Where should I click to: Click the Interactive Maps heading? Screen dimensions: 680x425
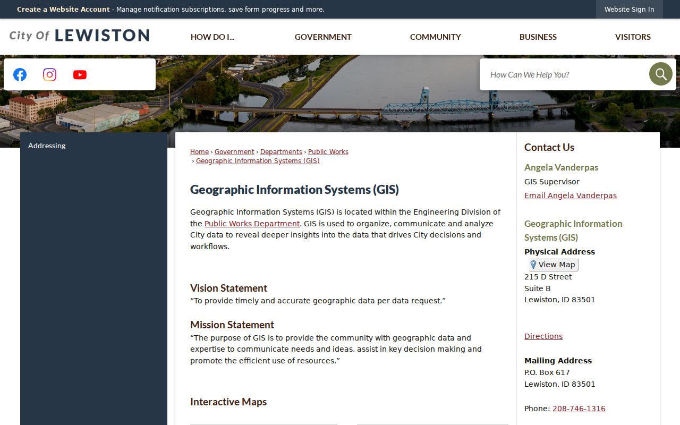click(228, 402)
